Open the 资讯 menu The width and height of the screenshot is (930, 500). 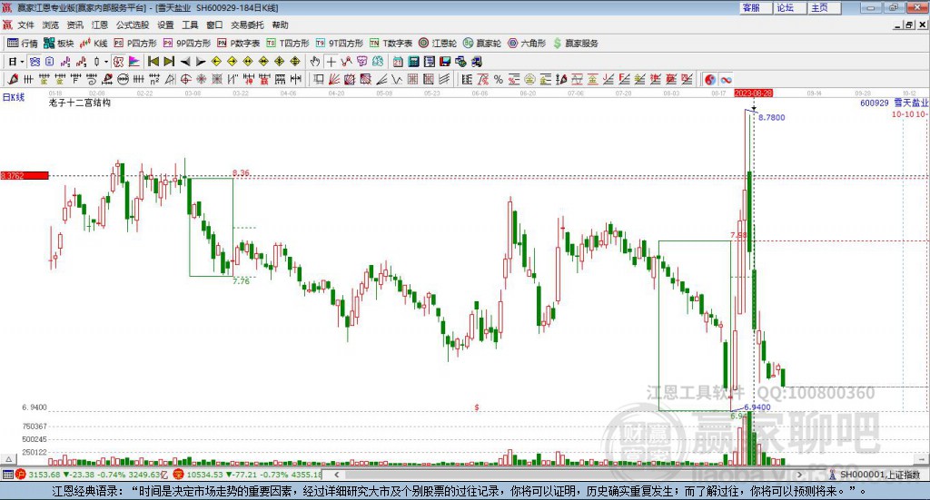(74, 25)
